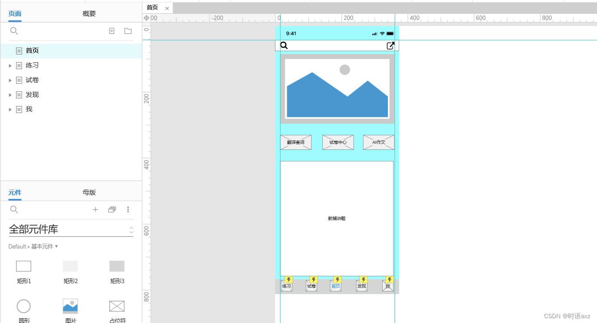Click the share icon in phone mockup
Viewport: 597px width, 323px height.
390,45
